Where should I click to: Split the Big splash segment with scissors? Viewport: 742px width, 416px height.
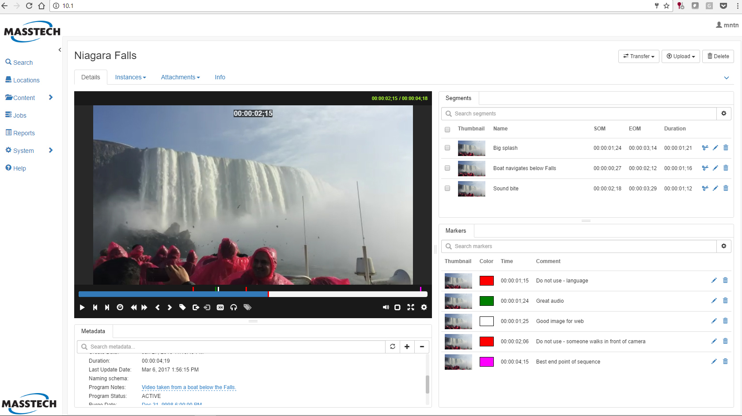point(705,148)
